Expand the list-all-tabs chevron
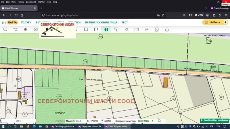Screen dimensions: 230x129 (x=206, y=8)
